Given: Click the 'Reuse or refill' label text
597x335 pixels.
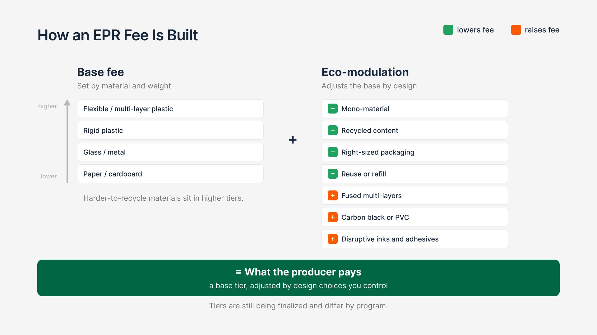Looking at the screenshot, I should pos(363,174).
